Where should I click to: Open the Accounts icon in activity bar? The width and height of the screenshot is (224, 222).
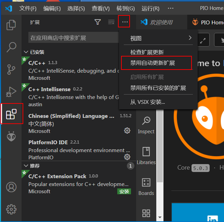click(x=11, y=187)
